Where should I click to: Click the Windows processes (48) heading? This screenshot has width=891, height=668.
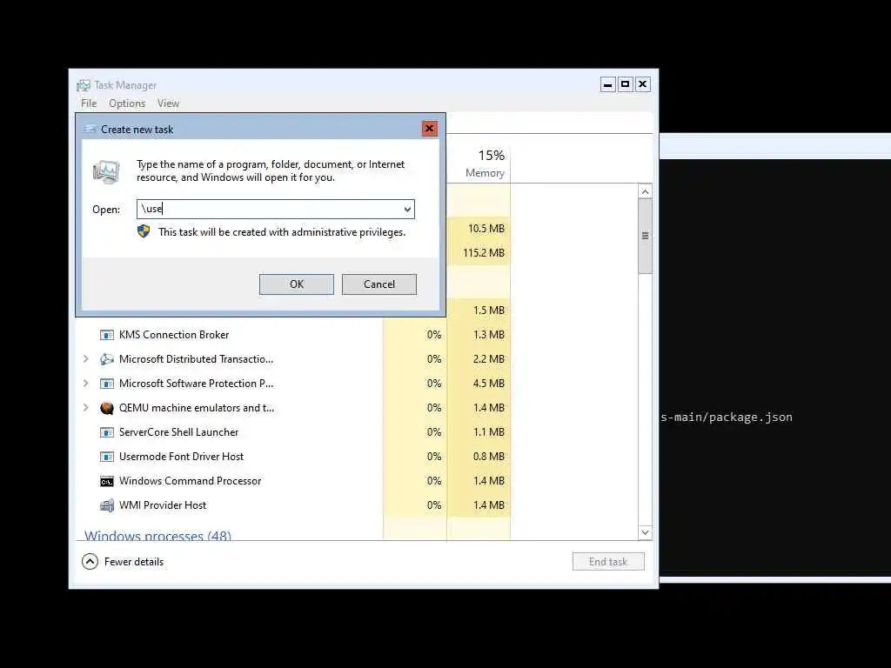158,535
